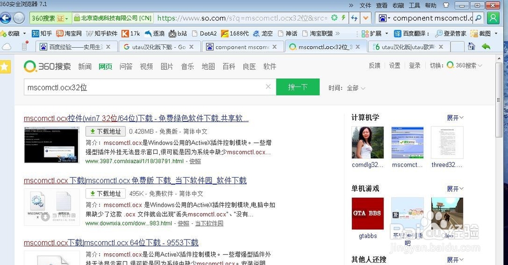508x265 pixels.
Task: Open the GTA BBS gtabbs thumbnail
Action: click(x=368, y=214)
